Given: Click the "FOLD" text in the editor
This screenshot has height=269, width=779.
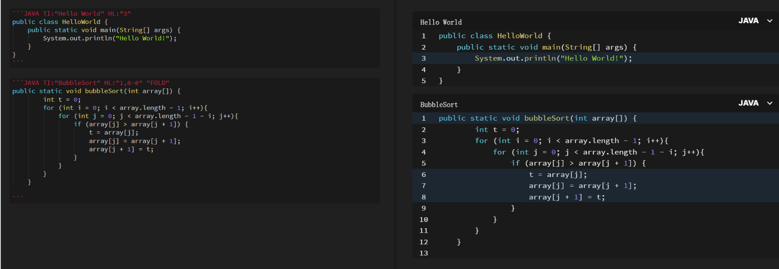Looking at the screenshot, I should pyautogui.click(x=158, y=83).
